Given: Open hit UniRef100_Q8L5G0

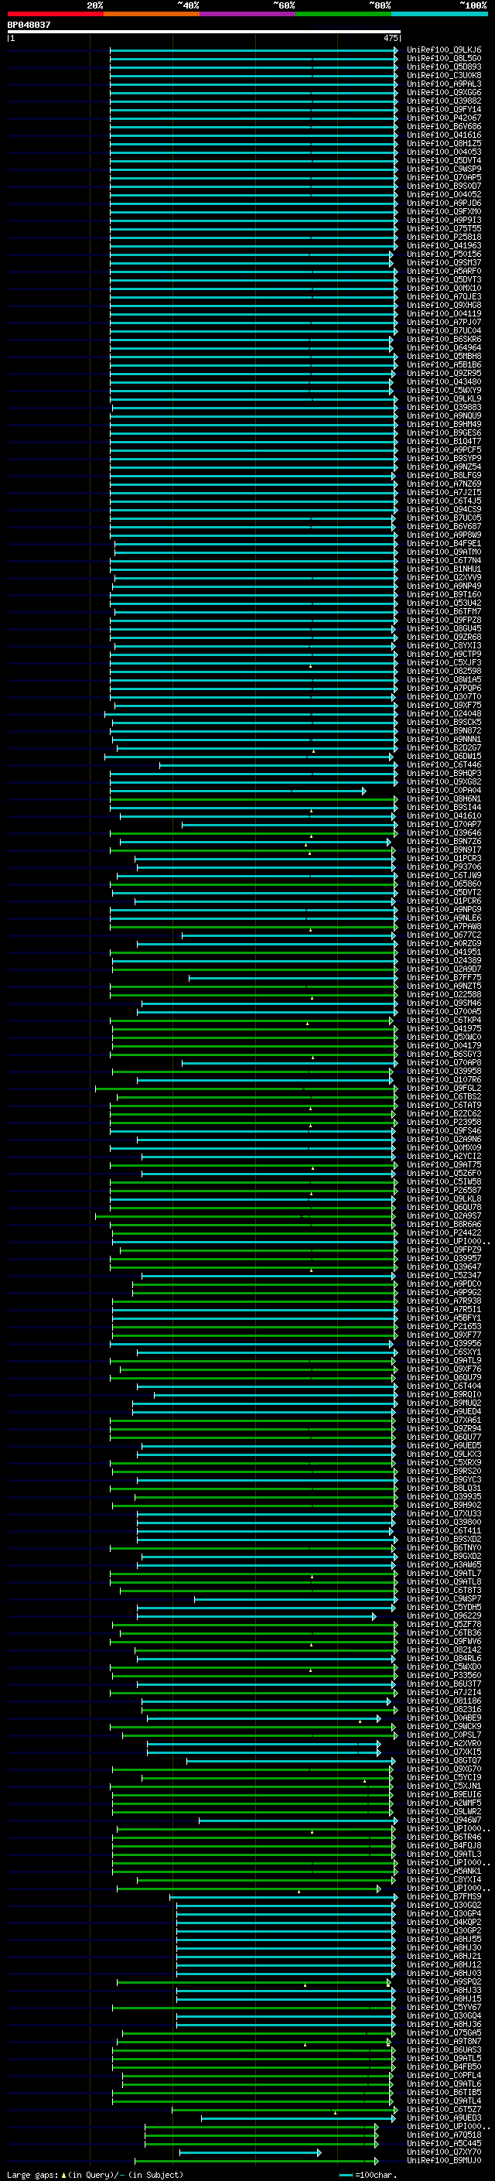Looking at the screenshot, I should (x=444, y=59).
